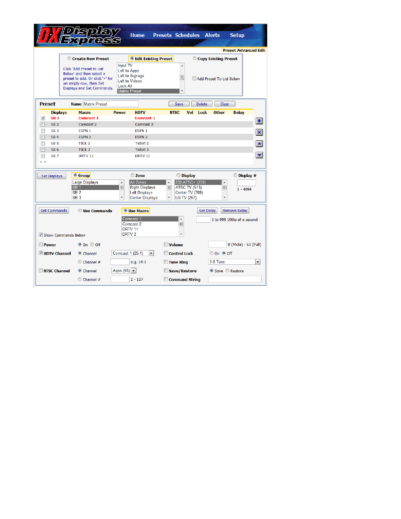Choose Left to Apps in the preset list
This screenshot has height=519, width=401.
point(148,71)
